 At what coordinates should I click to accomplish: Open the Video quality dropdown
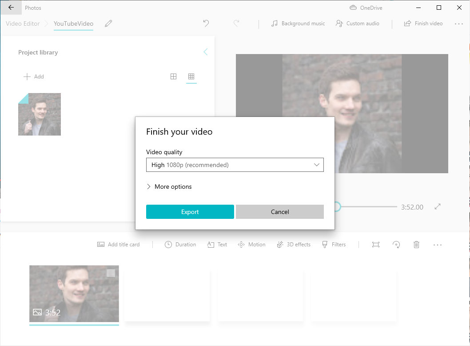[x=235, y=165]
